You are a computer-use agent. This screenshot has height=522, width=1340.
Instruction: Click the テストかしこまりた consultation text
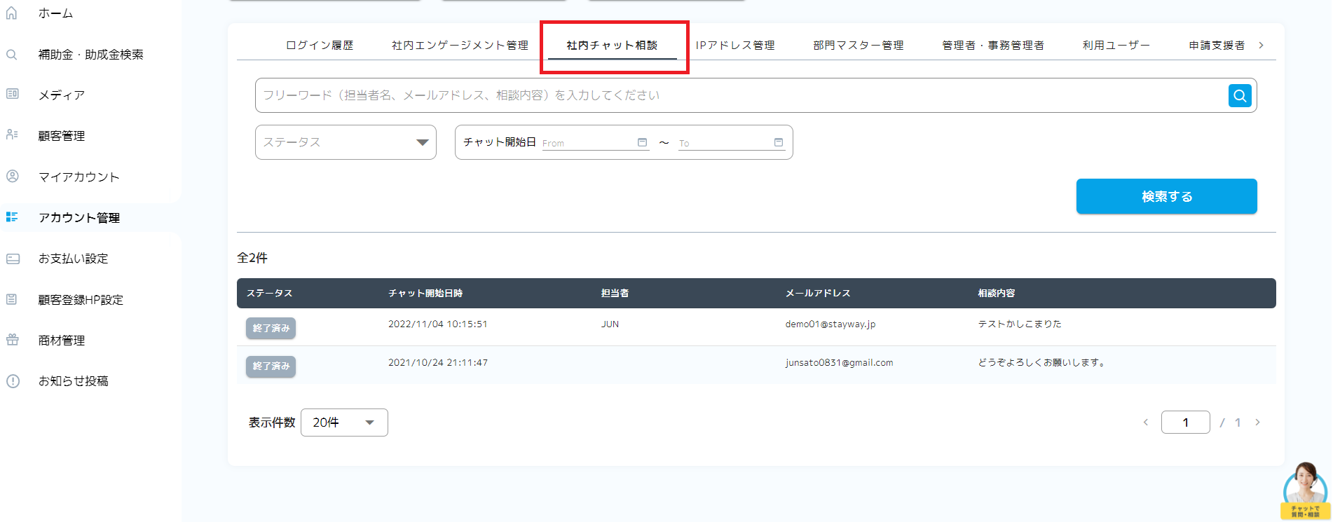click(x=1020, y=324)
